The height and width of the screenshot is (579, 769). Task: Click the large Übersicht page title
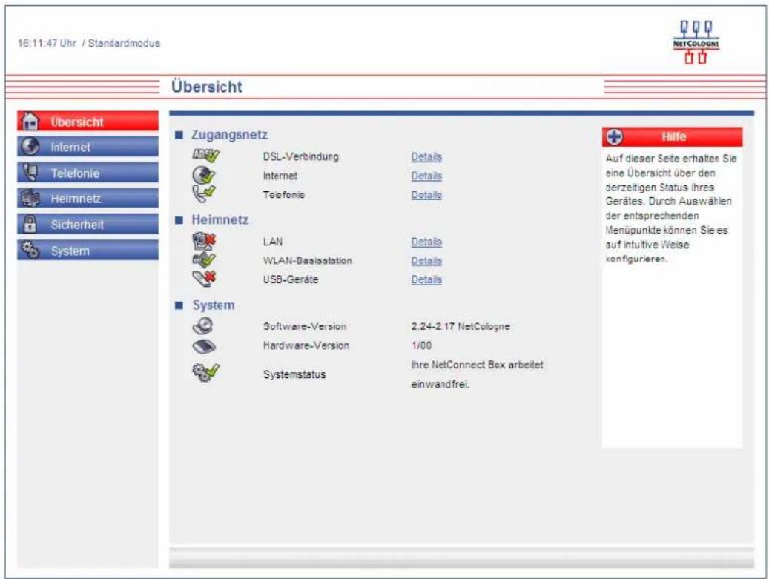(x=206, y=87)
